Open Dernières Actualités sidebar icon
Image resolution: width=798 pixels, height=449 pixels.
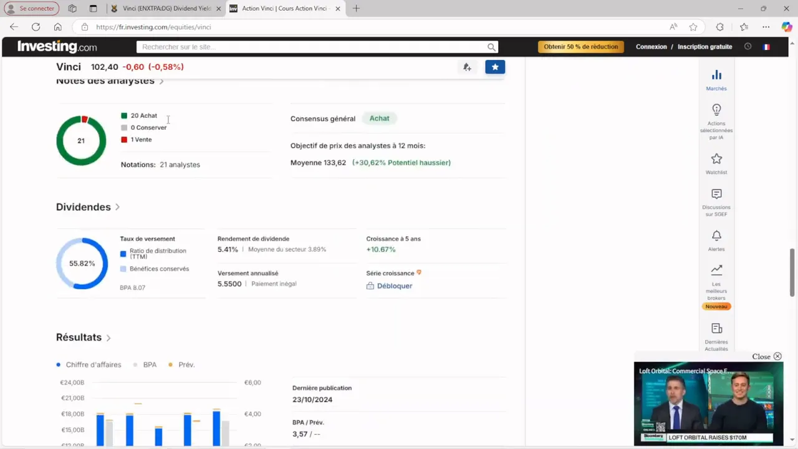tap(716, 329)
